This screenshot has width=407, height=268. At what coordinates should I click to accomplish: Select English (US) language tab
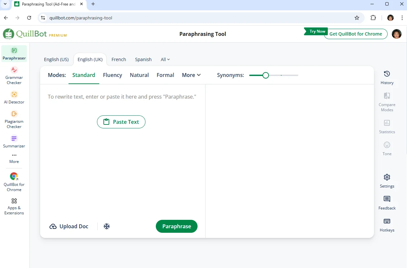pos(56,59)
